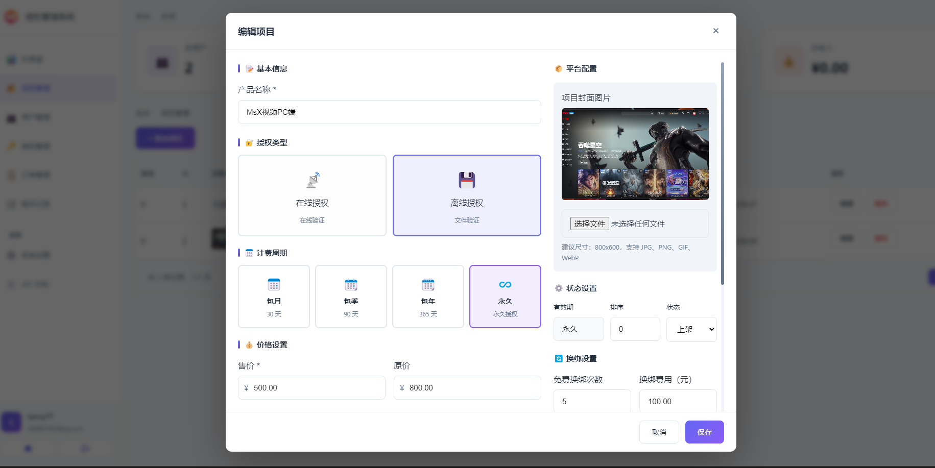The width and height of the screenshot is (935, 468).
Task: Click the 平台配置 section heading
Action: [x=581, y=68]
